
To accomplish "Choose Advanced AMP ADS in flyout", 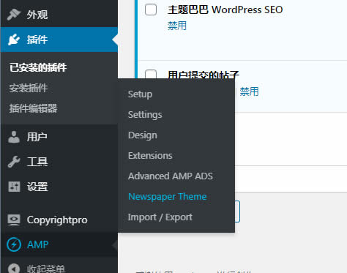I will [x=171, y=176].
